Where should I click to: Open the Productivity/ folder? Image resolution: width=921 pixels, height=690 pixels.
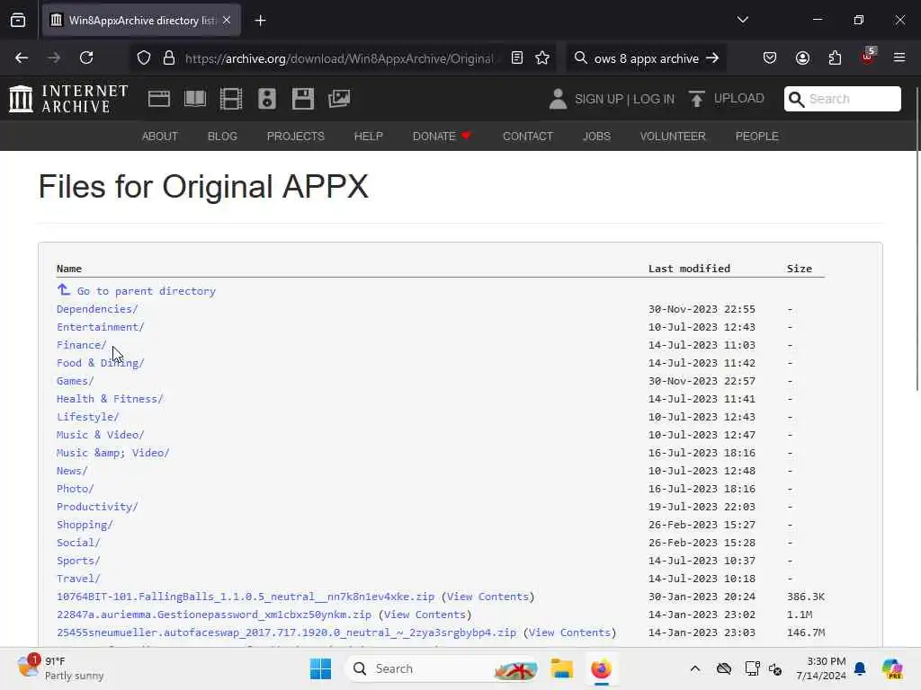(97, 507)
